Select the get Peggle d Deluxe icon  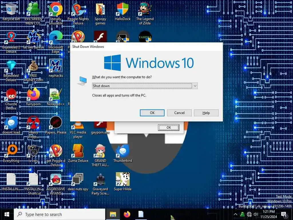(x=56, y=156)
